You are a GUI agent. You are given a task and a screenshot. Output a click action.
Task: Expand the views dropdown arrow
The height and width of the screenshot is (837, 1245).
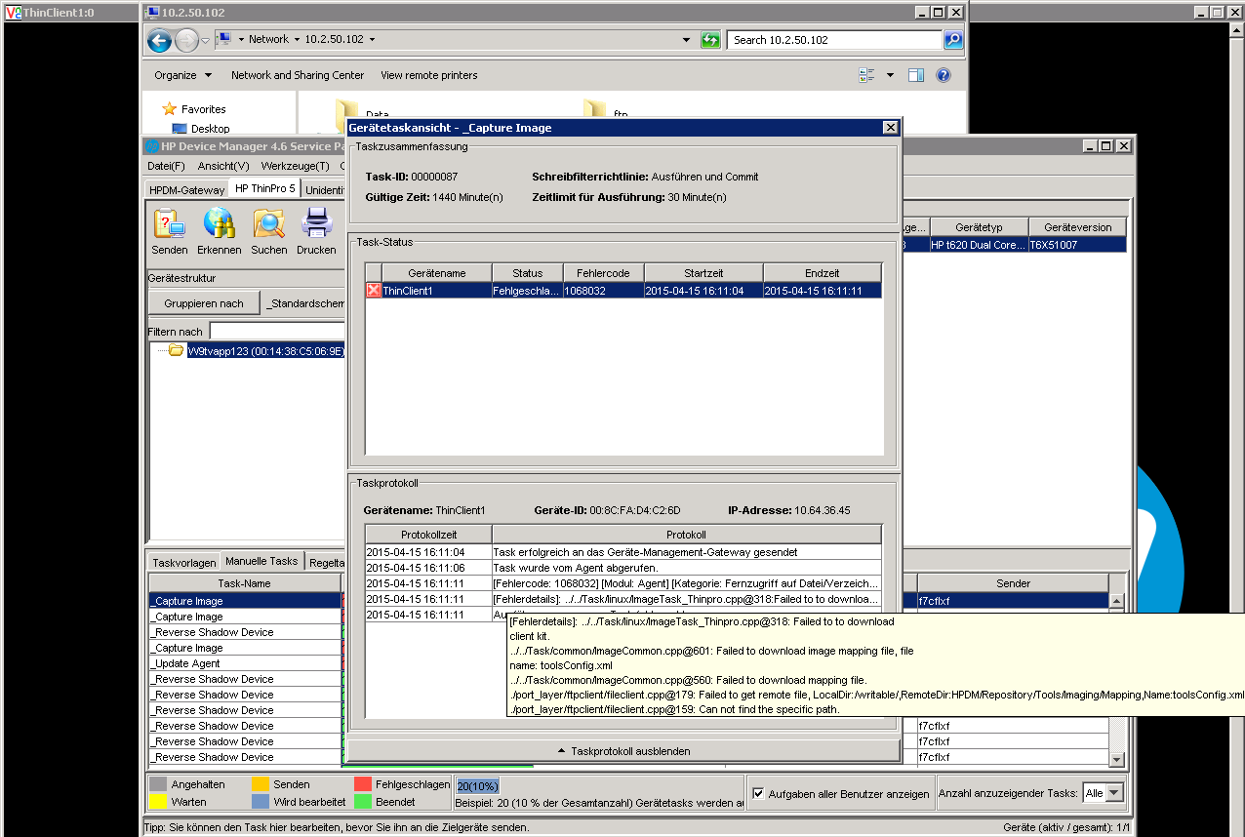click(x=888, y=75)
